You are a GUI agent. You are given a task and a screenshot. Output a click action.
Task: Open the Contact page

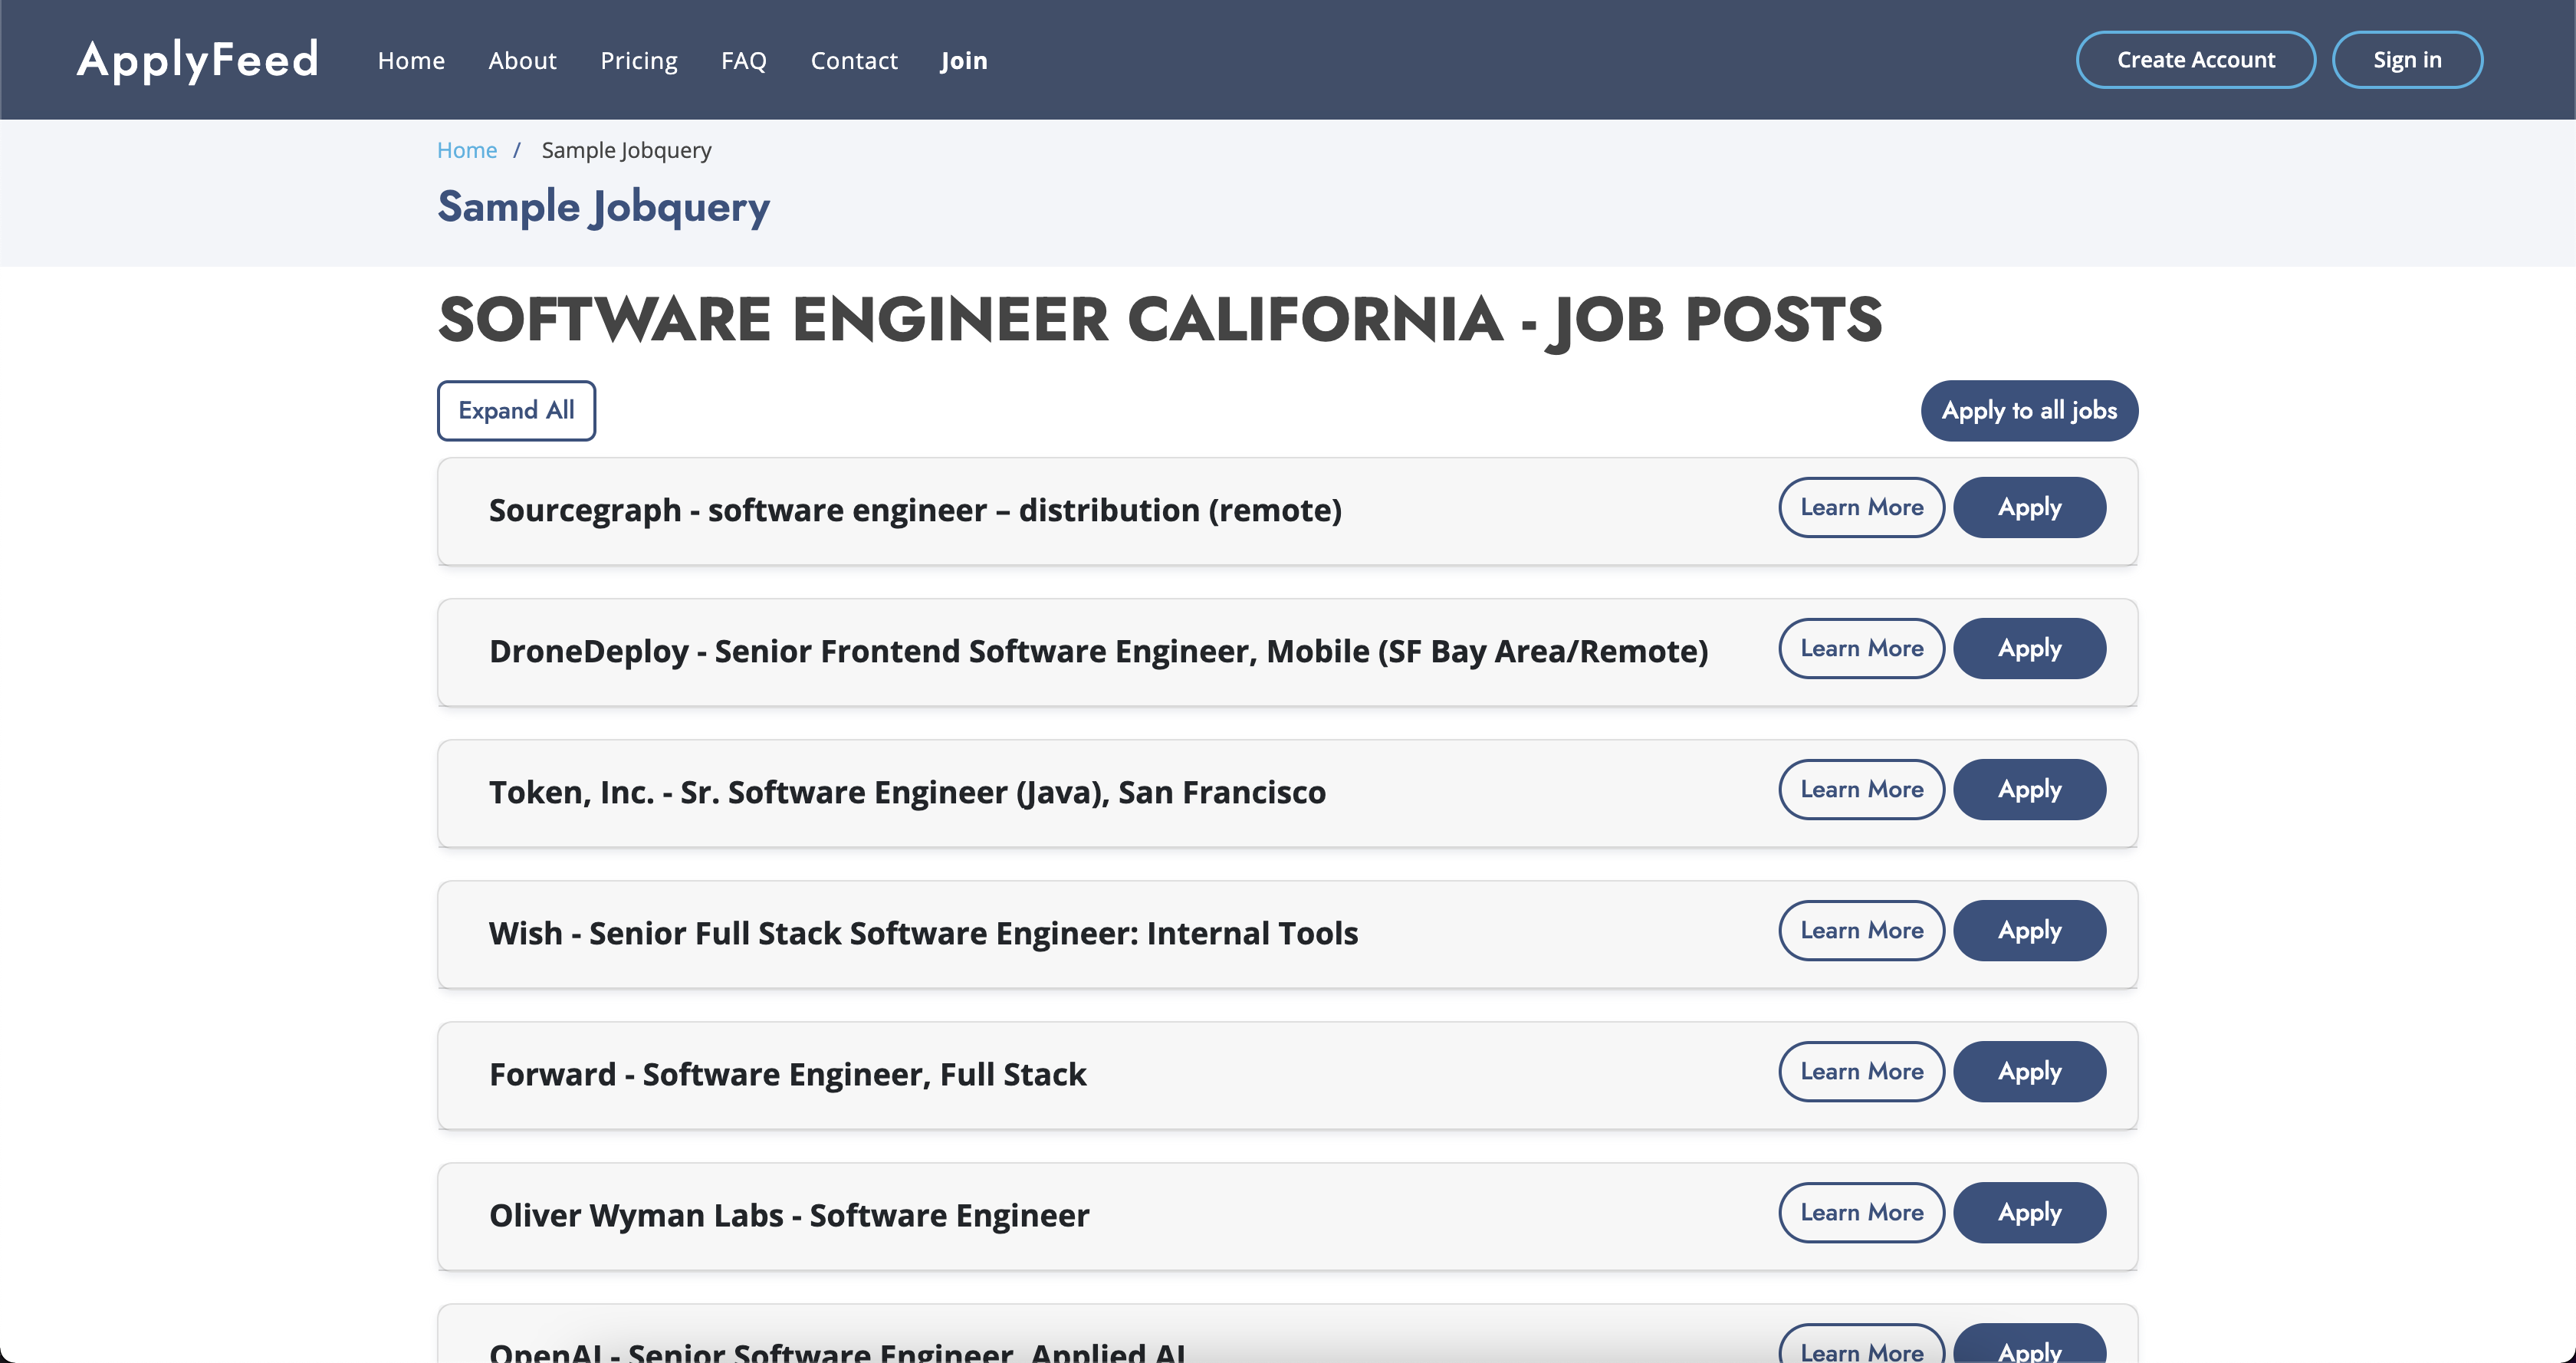[x=854, y=60]
